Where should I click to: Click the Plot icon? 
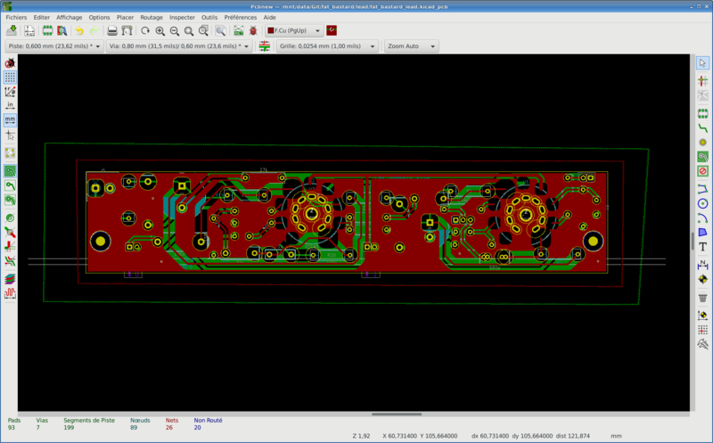(x=127, y=30)
